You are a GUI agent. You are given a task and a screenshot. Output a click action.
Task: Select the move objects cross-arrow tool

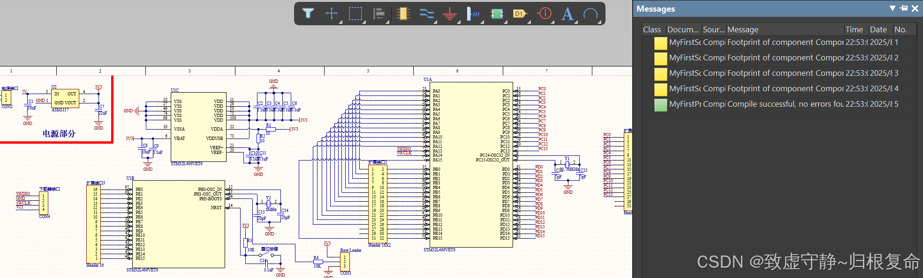point(332,14)
